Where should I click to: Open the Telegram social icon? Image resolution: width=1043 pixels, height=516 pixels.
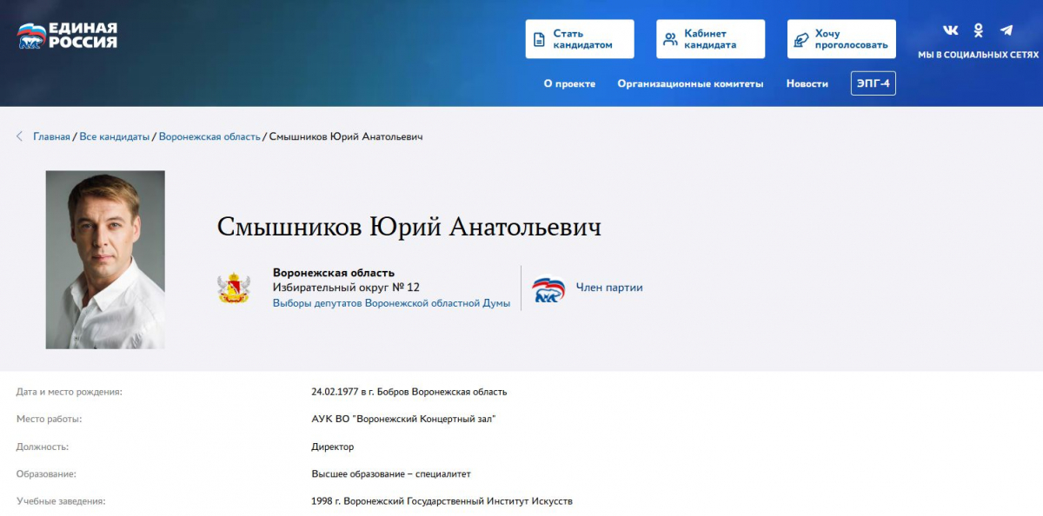pos(1006,30)
